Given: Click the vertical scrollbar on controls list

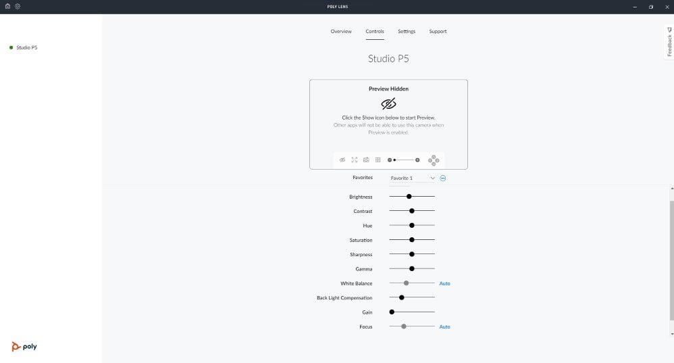Looking at the screenshot, I should 671,260.
